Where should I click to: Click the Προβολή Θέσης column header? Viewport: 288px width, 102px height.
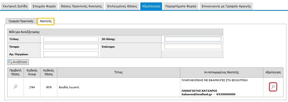point(16,73)
